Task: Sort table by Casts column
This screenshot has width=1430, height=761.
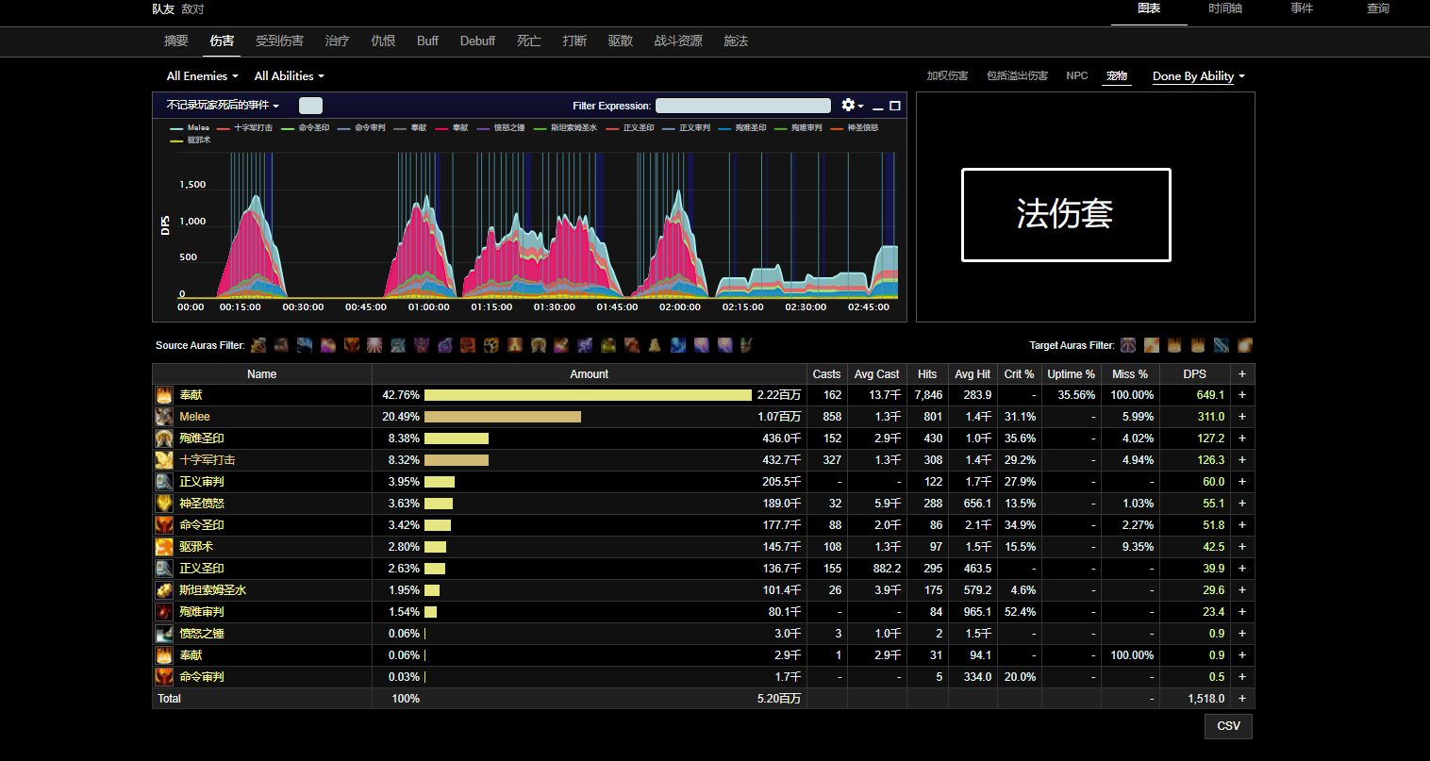Action: click(x=826, y=374)
